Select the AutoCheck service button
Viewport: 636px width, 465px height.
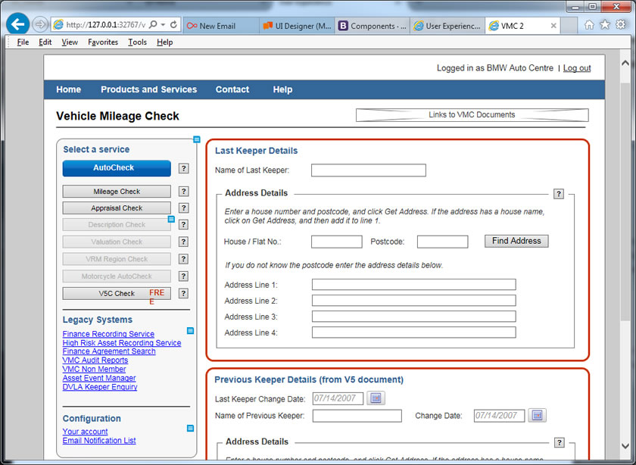[117, 168]
